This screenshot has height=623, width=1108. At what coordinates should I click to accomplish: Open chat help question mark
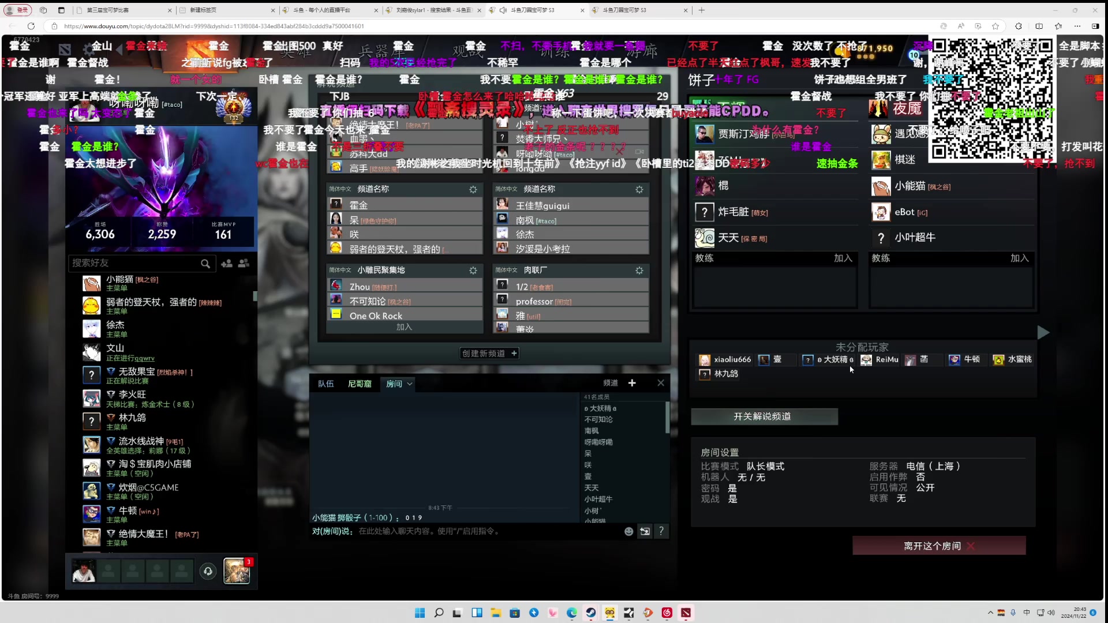pos(661,531)
